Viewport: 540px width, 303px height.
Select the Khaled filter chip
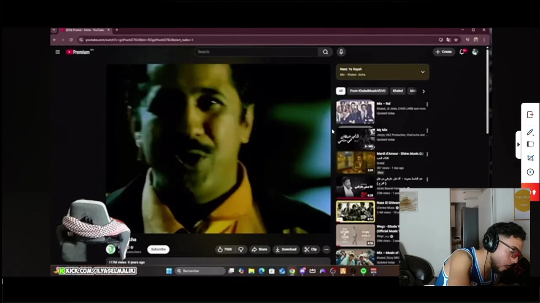click(x=397, y=91)
